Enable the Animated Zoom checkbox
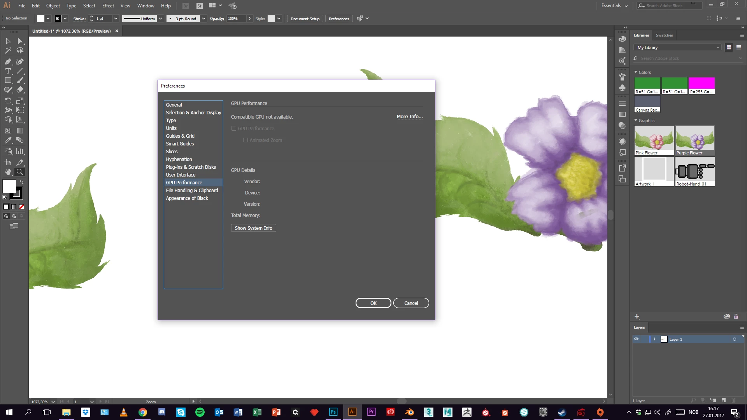 pyautogui.click(x=245, y=140)
